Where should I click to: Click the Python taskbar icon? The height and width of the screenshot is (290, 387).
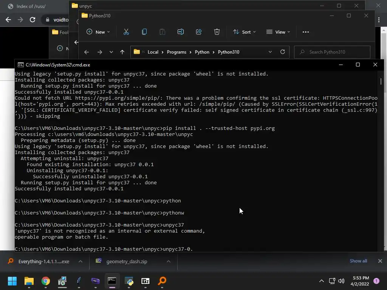[129, 281]
